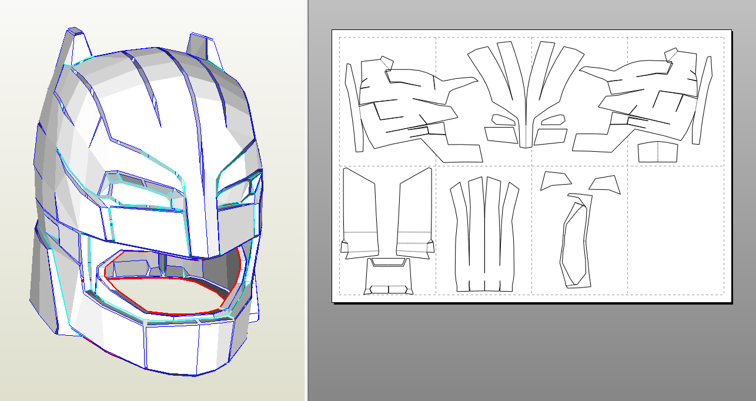Select the small trapezoid piece under the two tall panels
Image resolution: width=756 pixels, height=401 pixels.
coord(388,275)
